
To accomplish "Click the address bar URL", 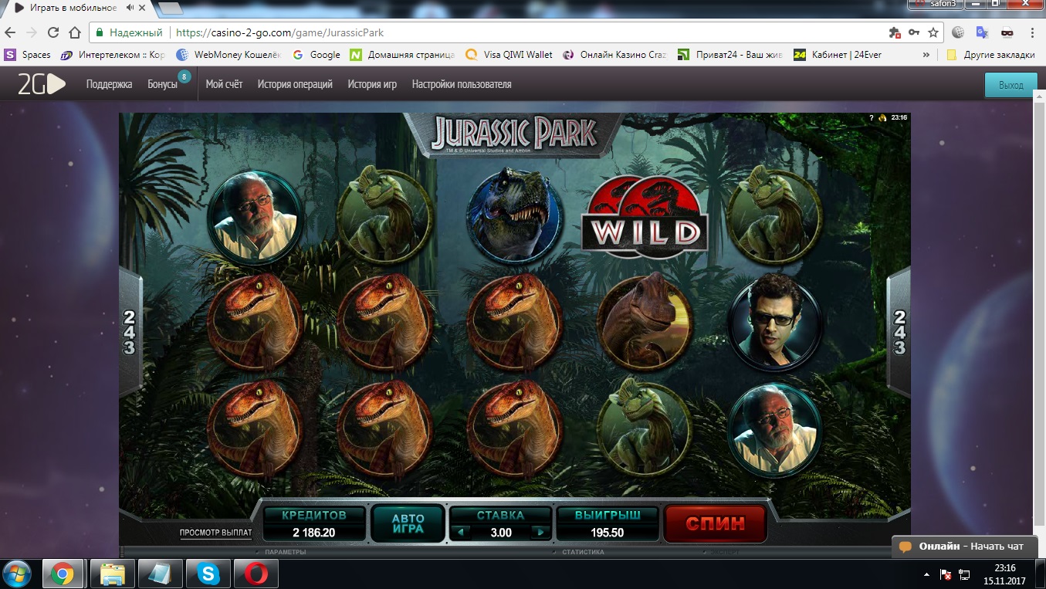I will (279, 33).
